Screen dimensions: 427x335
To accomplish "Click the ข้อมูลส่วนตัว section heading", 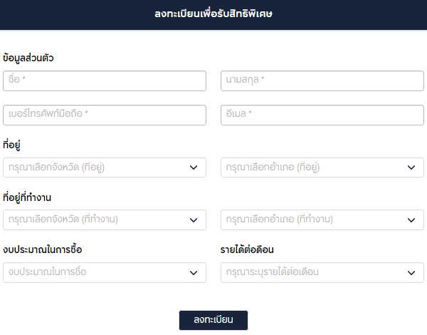I will [x=28, y=58].
